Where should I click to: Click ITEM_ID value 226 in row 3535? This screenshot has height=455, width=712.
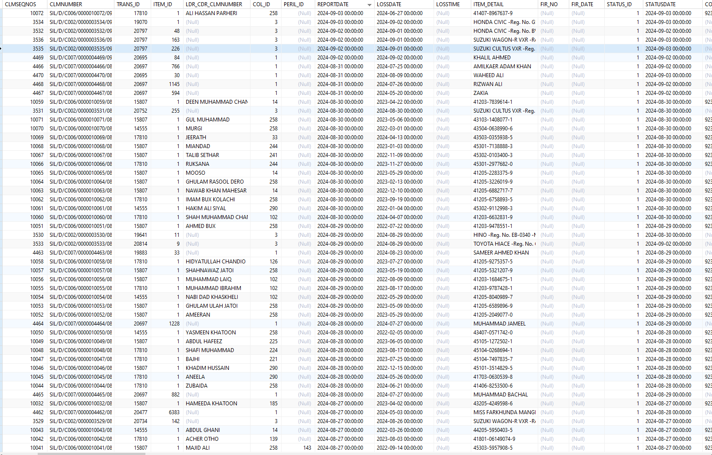click(167, 49)
